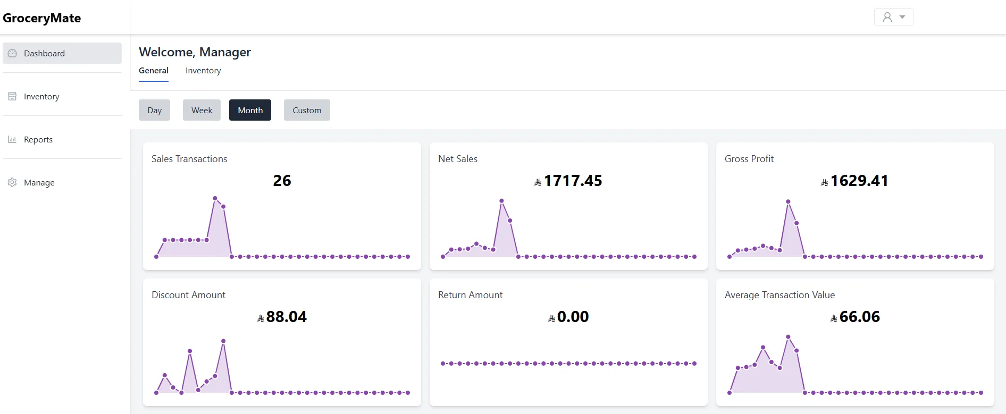Click the currency symbol beside Discount Amount value
The width and height of the screenshot is (1006, 414).
tap(260, 318)
